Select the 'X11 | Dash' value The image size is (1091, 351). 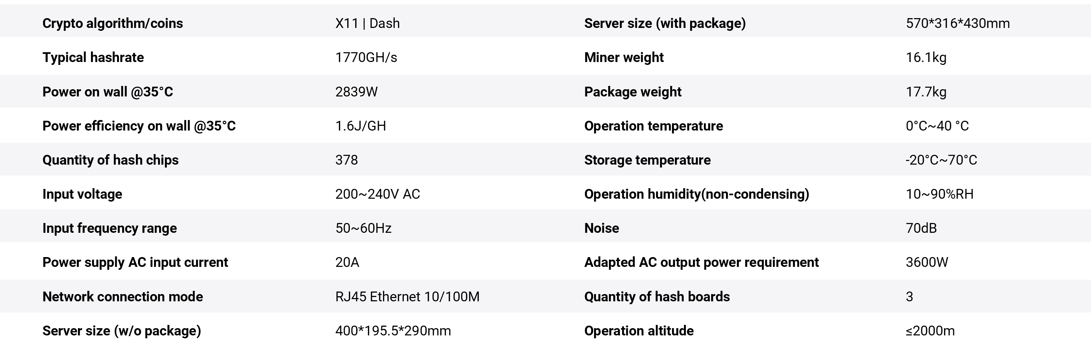[367, 23]
